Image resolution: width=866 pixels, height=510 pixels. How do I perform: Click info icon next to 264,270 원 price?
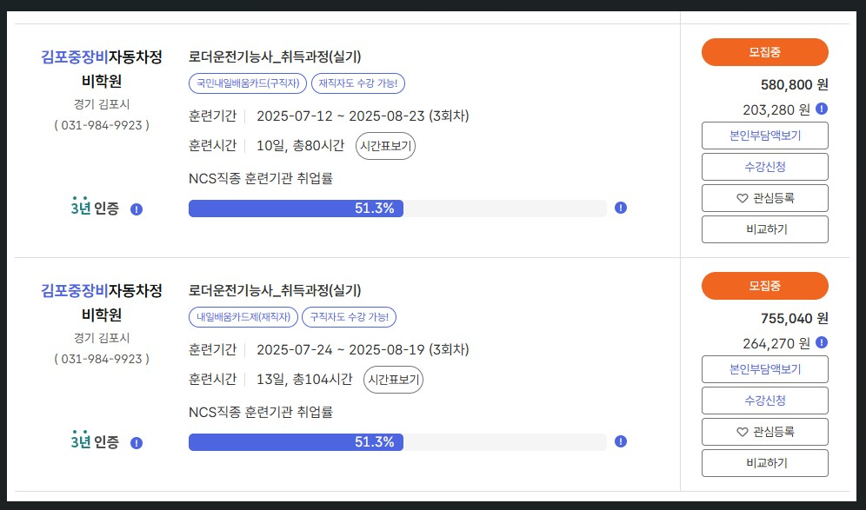click(x=822, y=343)
